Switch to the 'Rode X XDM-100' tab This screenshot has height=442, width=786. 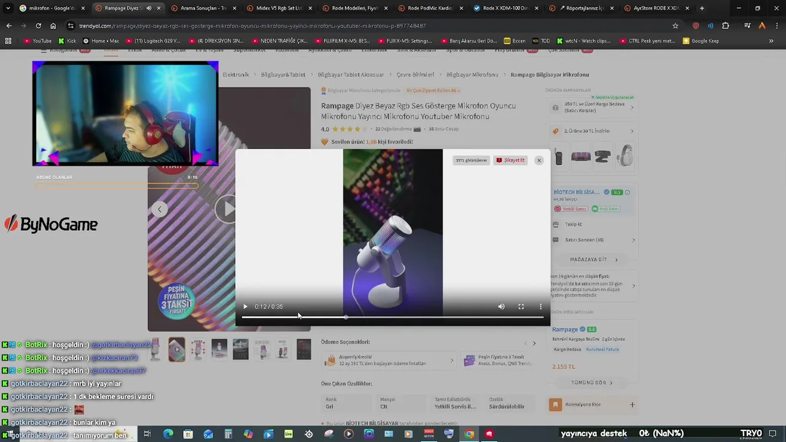pyautogui.click(x=505, y=8)
